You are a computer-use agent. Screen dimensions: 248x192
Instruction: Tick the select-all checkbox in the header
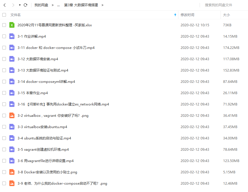pyautogui.click(x=4, y=15)
